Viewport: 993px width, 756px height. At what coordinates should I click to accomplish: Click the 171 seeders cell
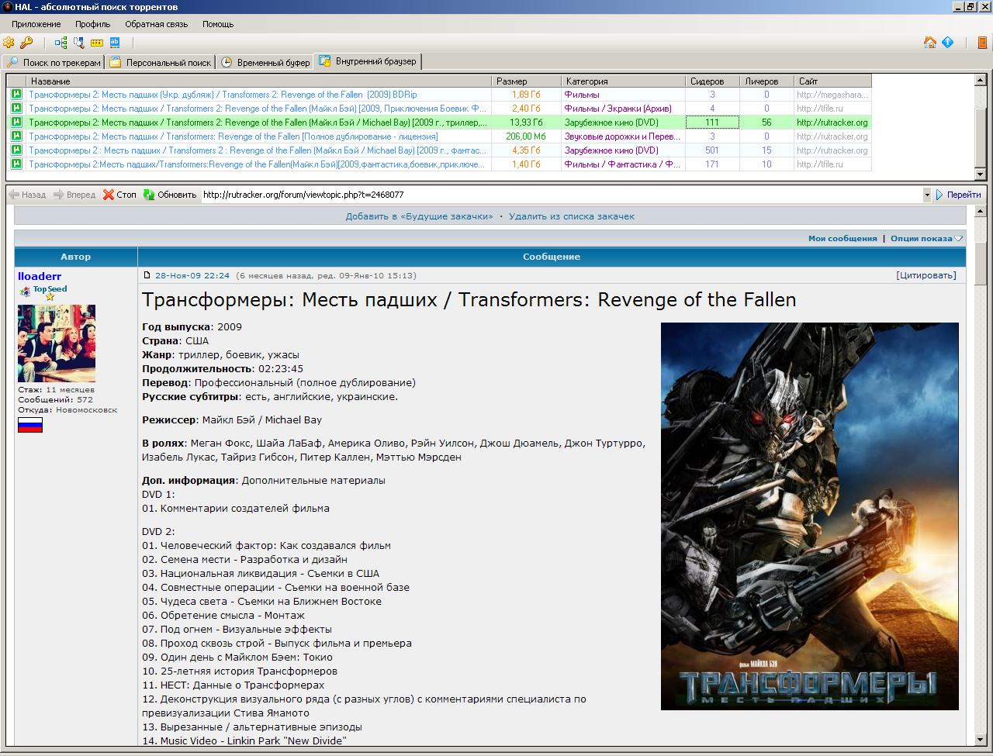click(712, 164)
